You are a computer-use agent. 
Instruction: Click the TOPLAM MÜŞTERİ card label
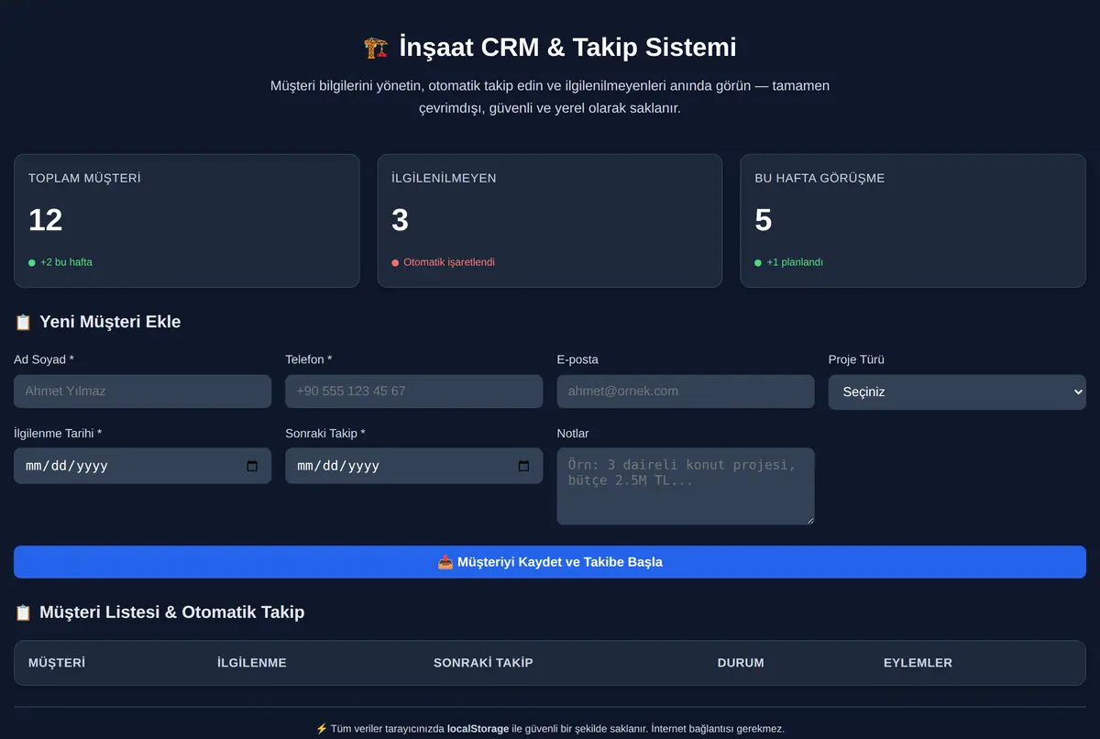(84, 178)
